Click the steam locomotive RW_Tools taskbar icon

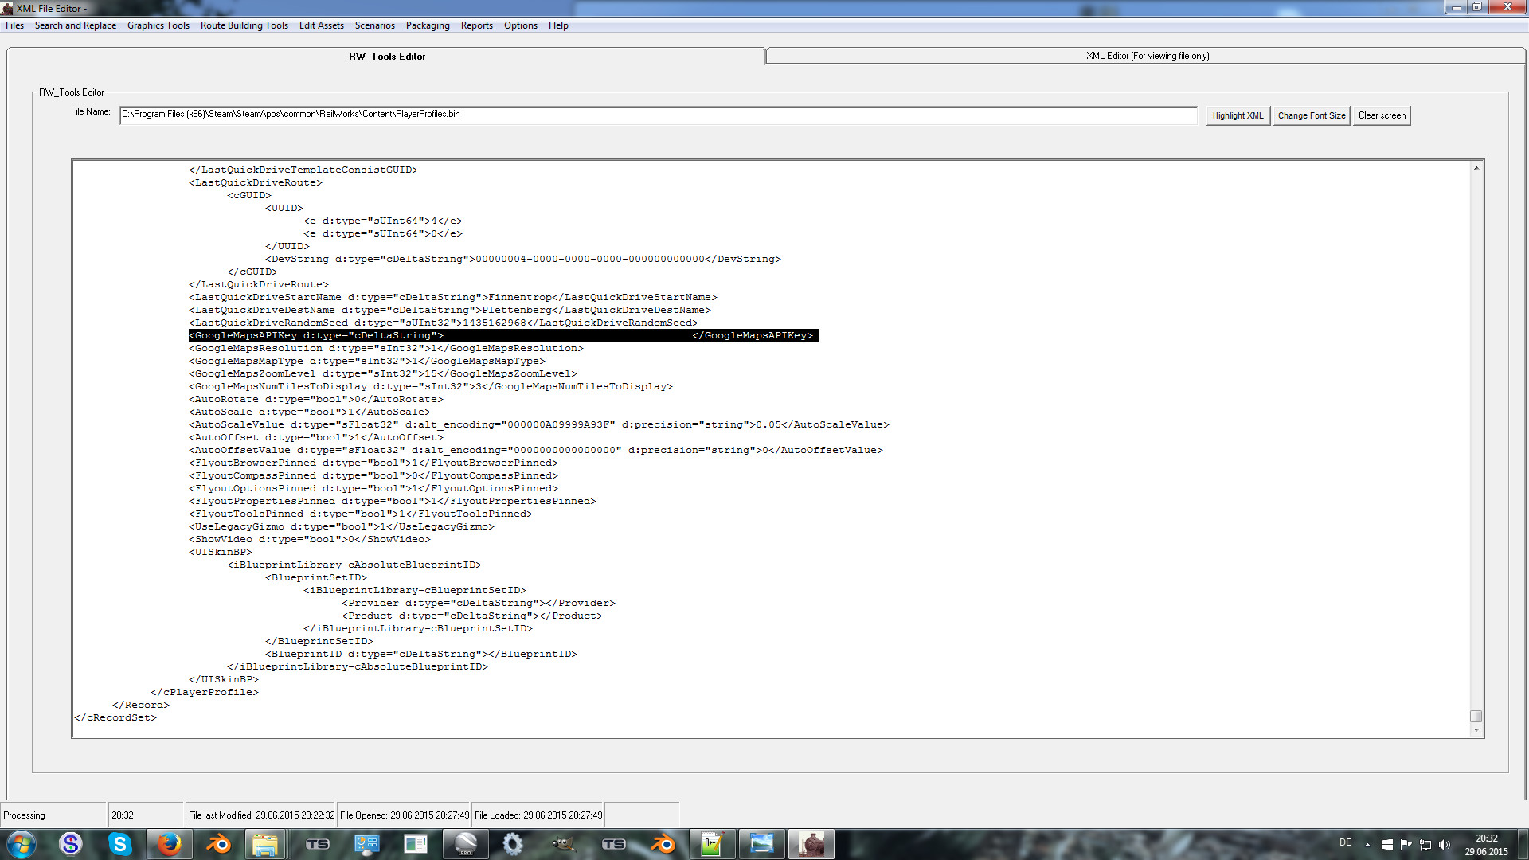click(x=811, y=844)
